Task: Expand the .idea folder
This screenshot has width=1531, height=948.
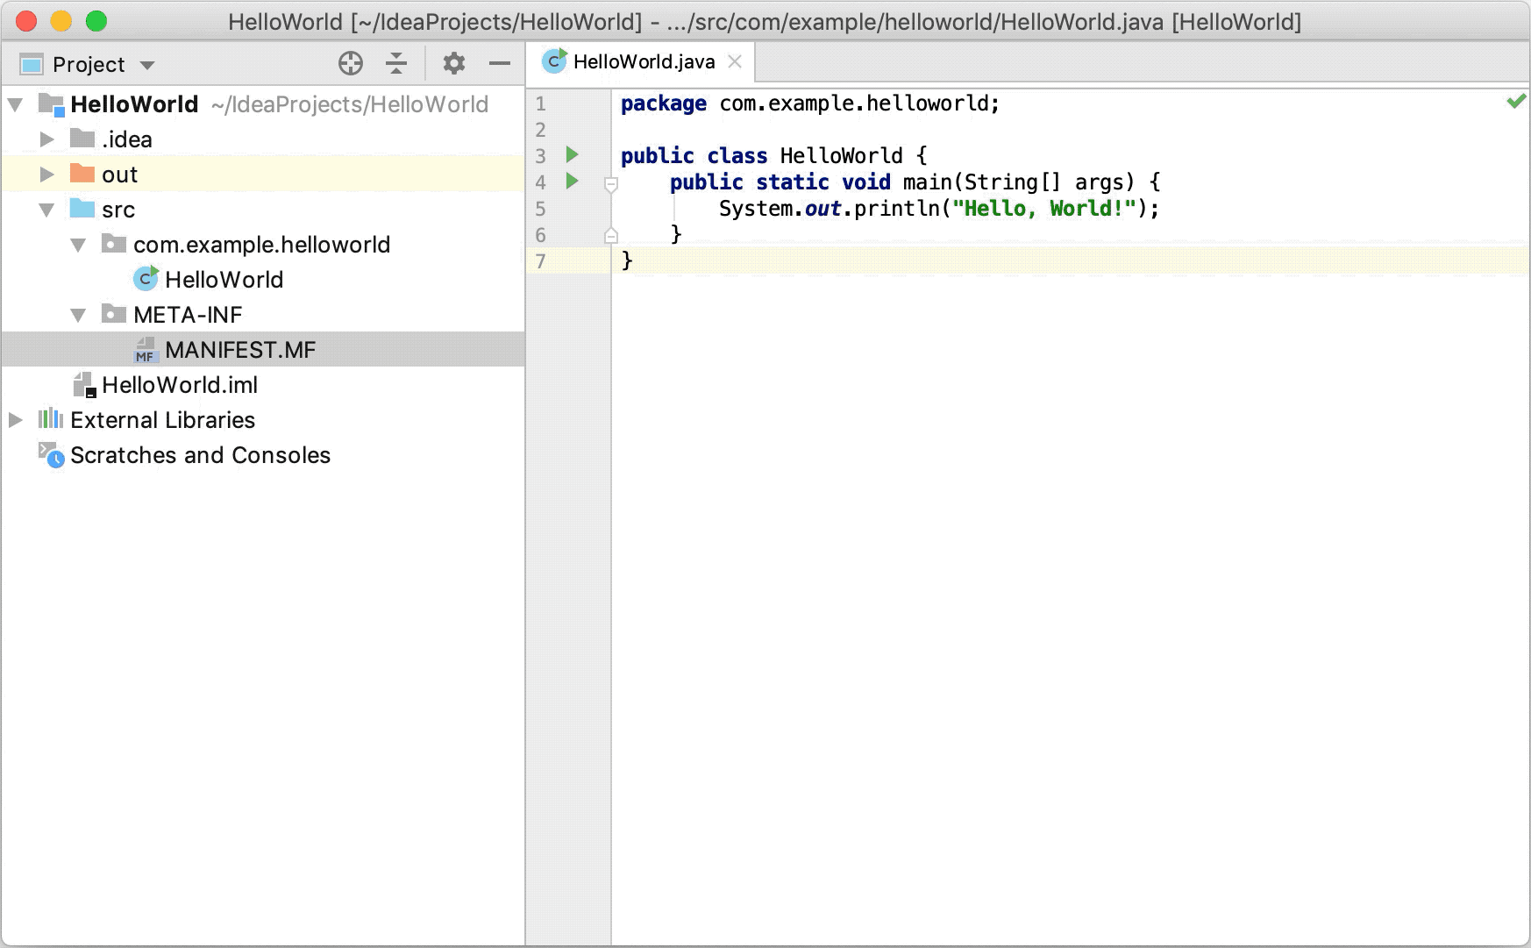Action: pyautogui.click(x=46, y=139)
